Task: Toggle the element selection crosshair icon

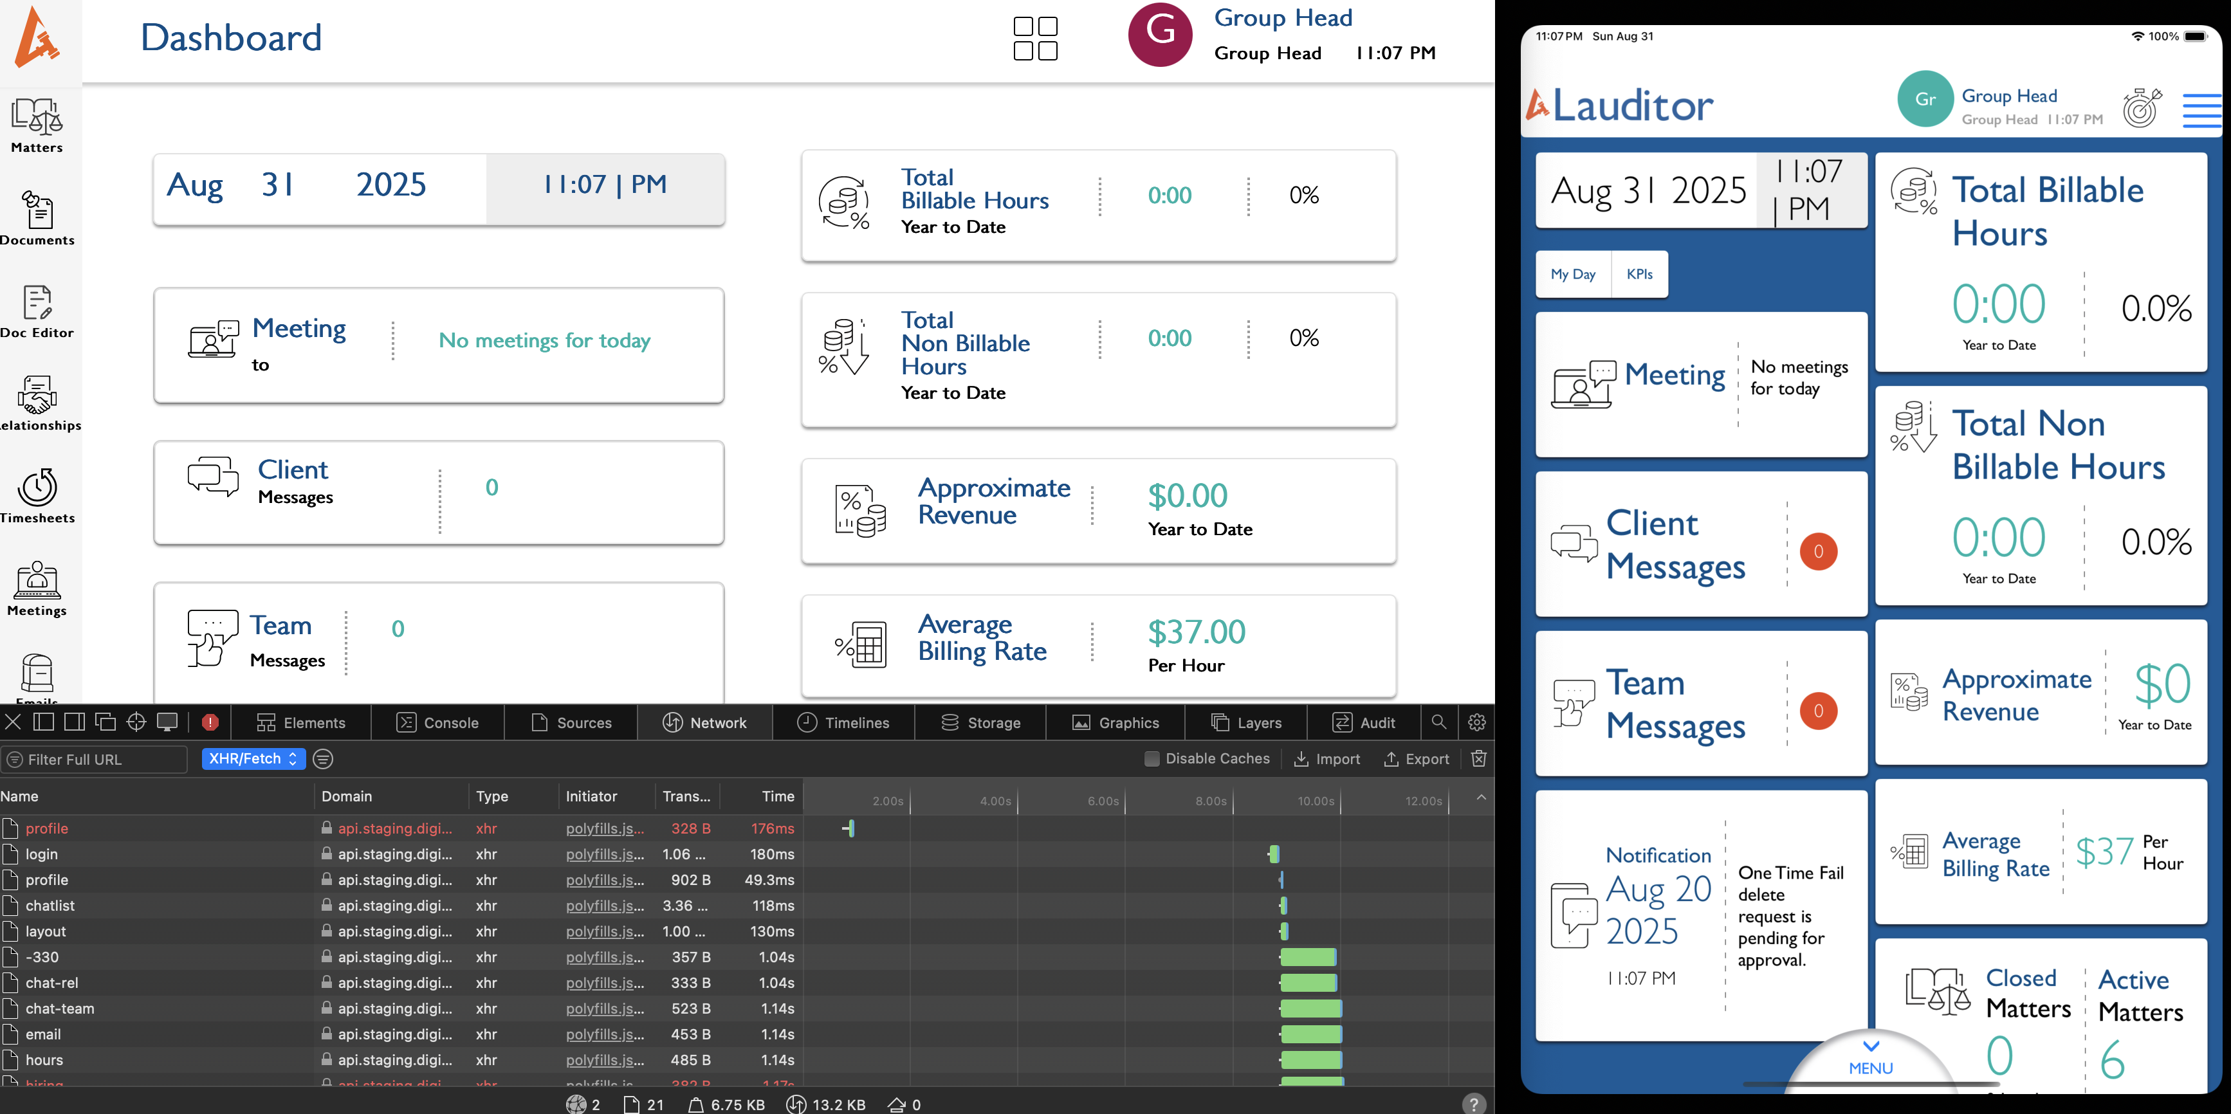Action: pyautogui.click(x=136, y=722)
